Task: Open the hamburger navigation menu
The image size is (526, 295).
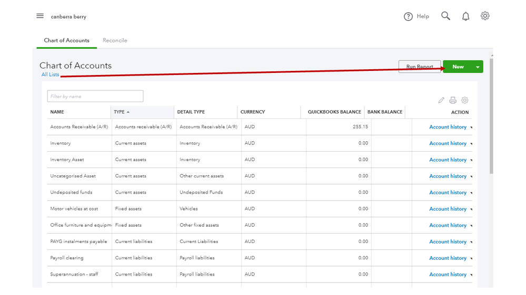Action: 40,16
